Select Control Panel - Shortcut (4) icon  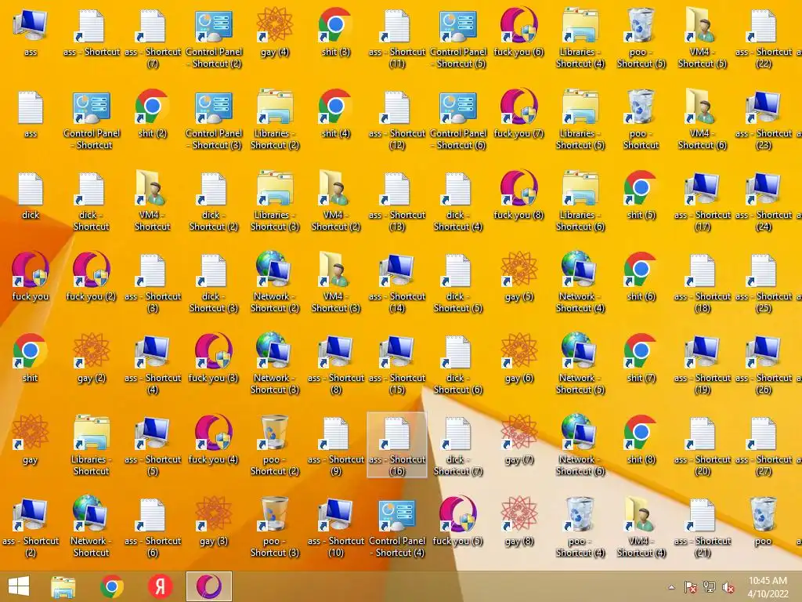tap(397, 527)
